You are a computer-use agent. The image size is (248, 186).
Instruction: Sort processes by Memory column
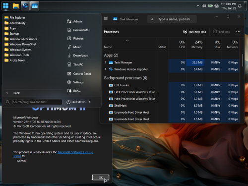197,44
